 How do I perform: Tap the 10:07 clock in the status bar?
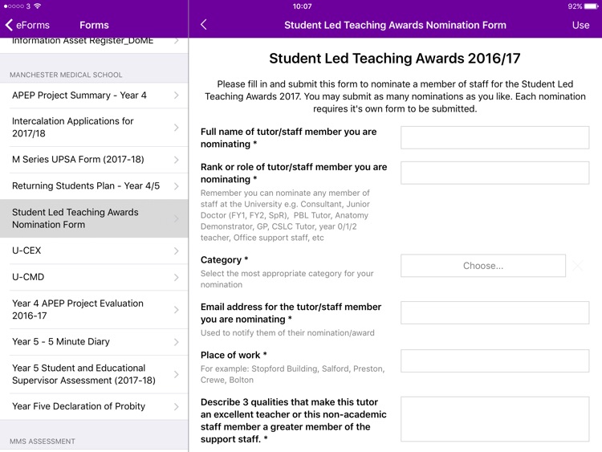pyautogui.click(x=302, y=6)
